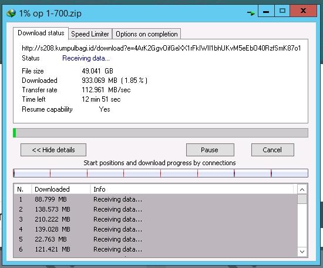Switch to the Download status tab

pyautogui.click(x=41, y=33)
